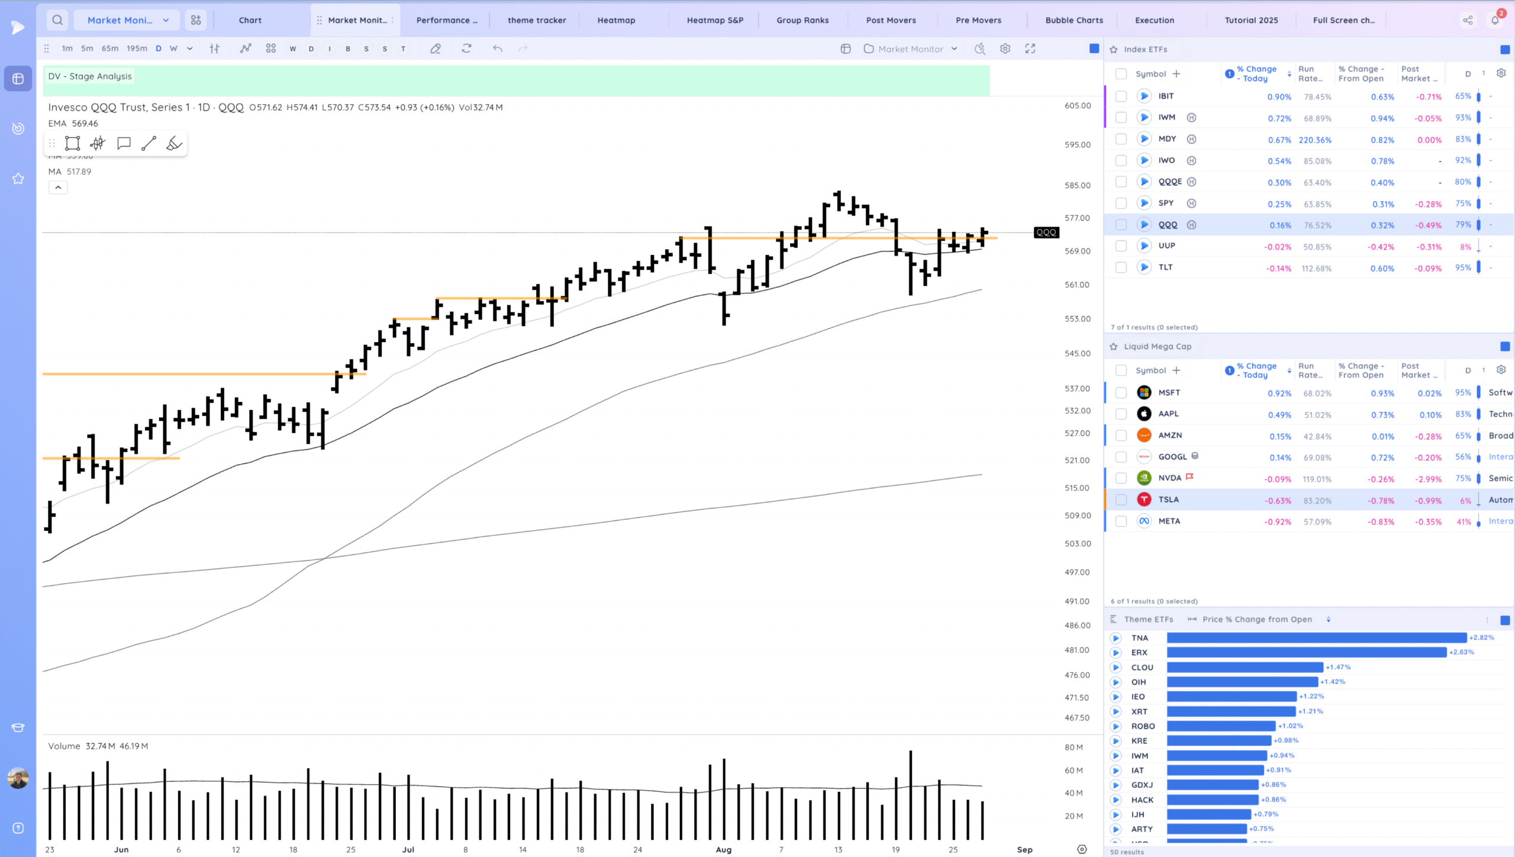Sort by % Change - Today column
The height and width of the screenshot is (857, 1515).
[1256, 73]
